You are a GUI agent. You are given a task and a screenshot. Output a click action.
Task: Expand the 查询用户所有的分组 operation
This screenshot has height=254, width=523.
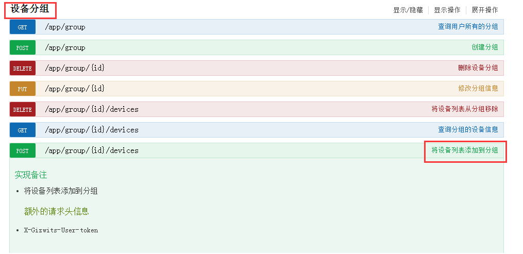click(468, 27)
